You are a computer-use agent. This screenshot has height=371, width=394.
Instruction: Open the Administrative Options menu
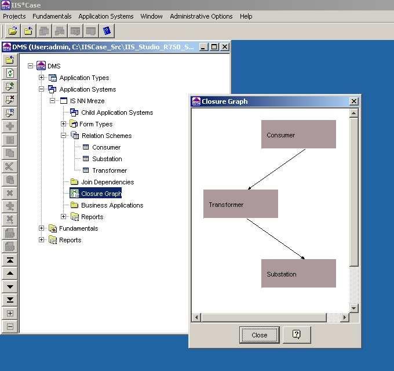(201, 16)
